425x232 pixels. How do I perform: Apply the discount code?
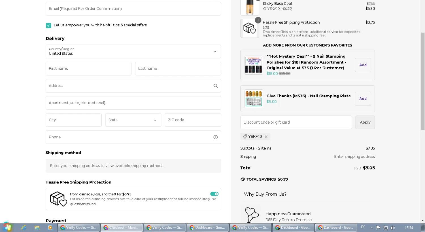tap(365, 123)
